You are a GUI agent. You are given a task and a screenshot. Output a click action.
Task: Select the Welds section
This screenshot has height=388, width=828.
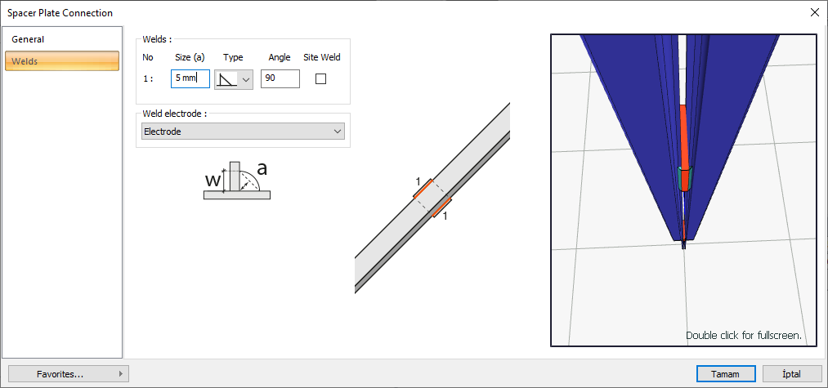point(62,61)
